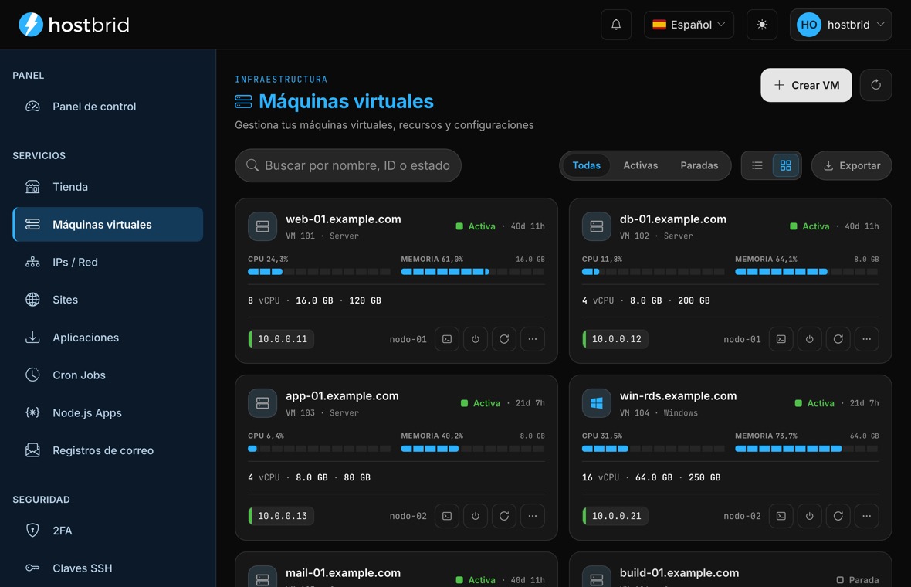Image resolution: width=911 pixels, height=587 pixels.
Task: Select the Todas filter tab
Action: click(586, 165)
